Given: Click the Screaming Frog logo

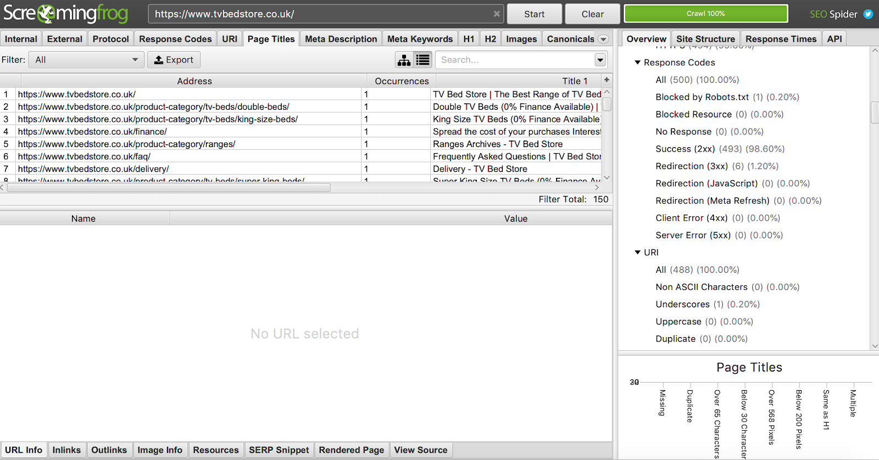Looking at the screenshot, I should point(65,14).
